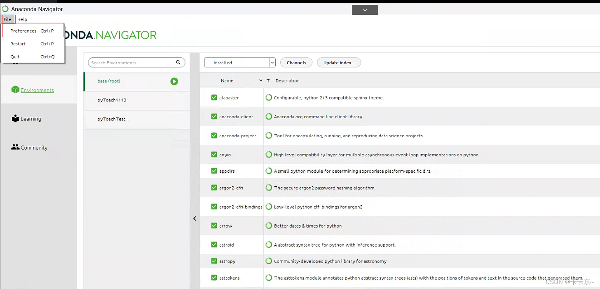Viewport: 600px width, 289px height.
Task: Click 'Better dates & times for python' description
Action: pyautogui.click(x=308, y=226)
